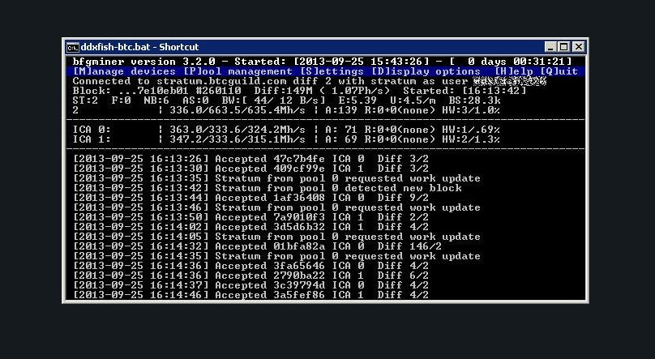Click the A: 69 accepted count
The image size is (655, 359).
340,139
